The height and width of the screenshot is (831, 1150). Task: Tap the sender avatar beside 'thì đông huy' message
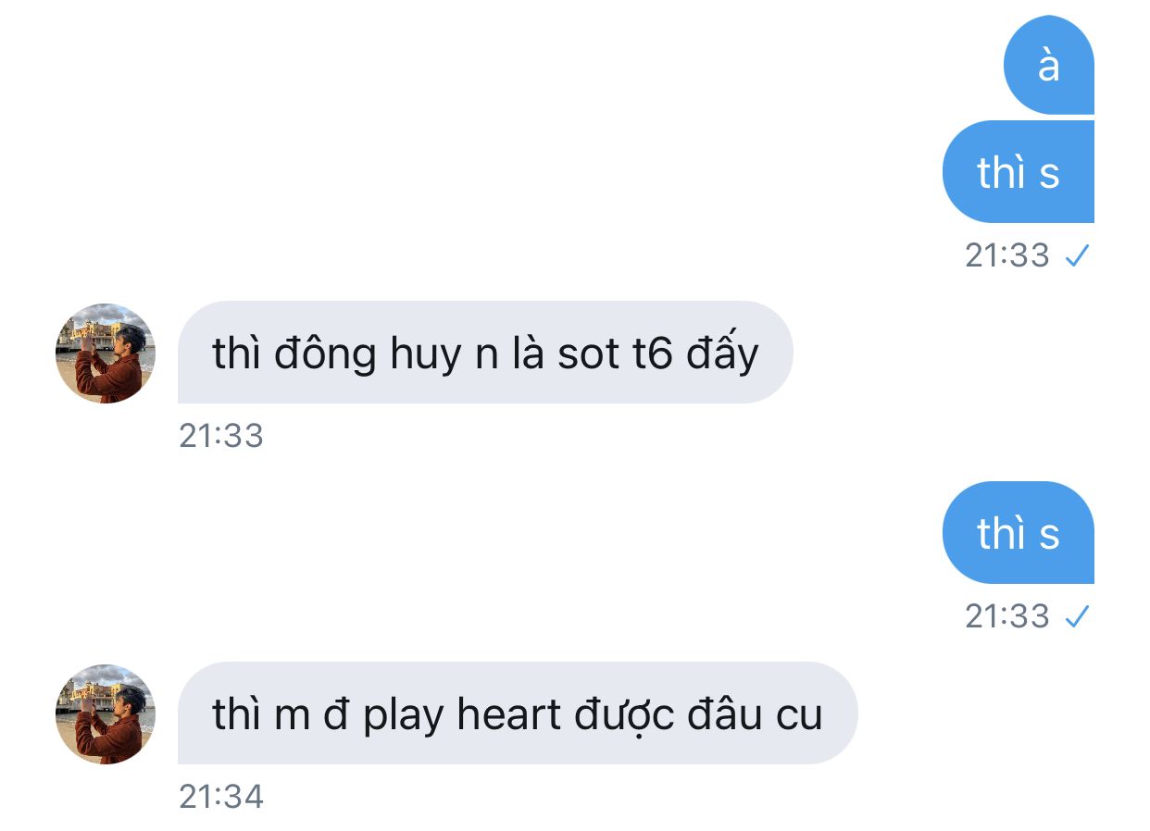tap(106, 353)
